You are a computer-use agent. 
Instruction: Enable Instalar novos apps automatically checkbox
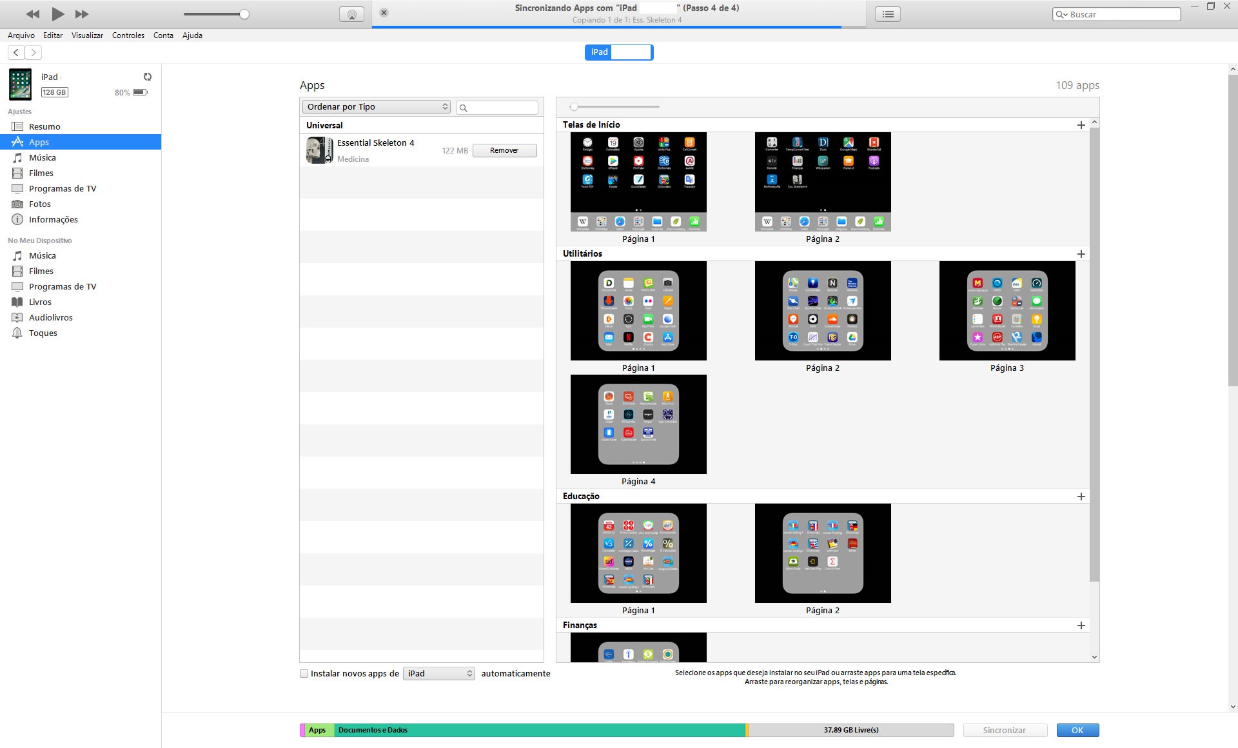[304, 673]
